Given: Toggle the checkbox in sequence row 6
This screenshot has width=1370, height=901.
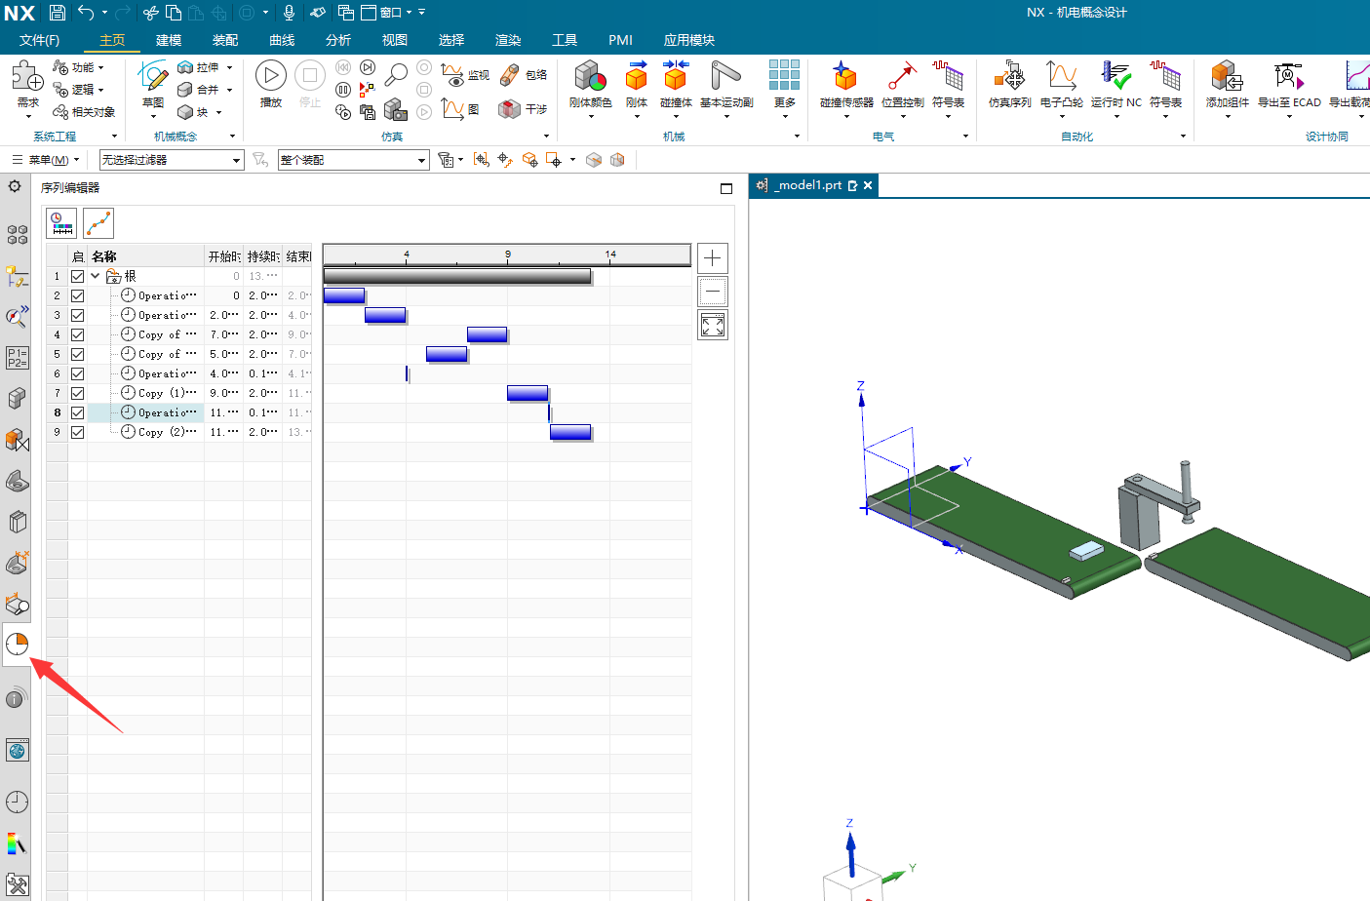Looking at the screenshot, I should (x=77, y=373).
